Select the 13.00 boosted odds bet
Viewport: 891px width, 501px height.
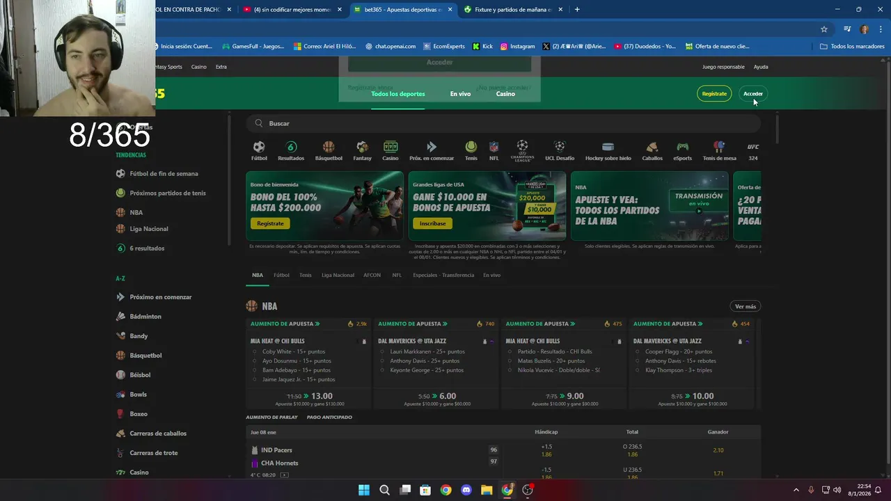309,399
